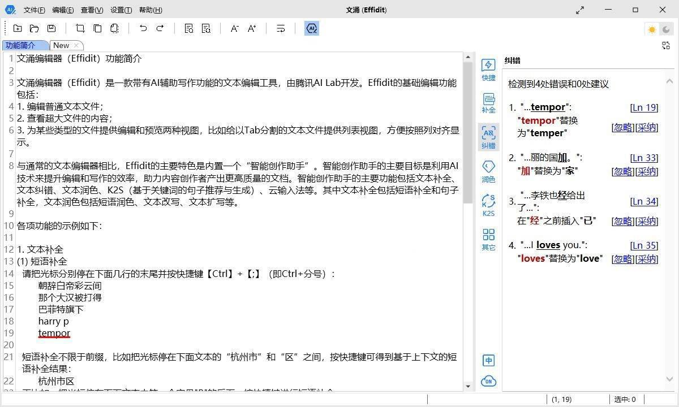
Task: Click the Open folder toolbar icon
Action: pyautogui.click(x=35, y=28)
